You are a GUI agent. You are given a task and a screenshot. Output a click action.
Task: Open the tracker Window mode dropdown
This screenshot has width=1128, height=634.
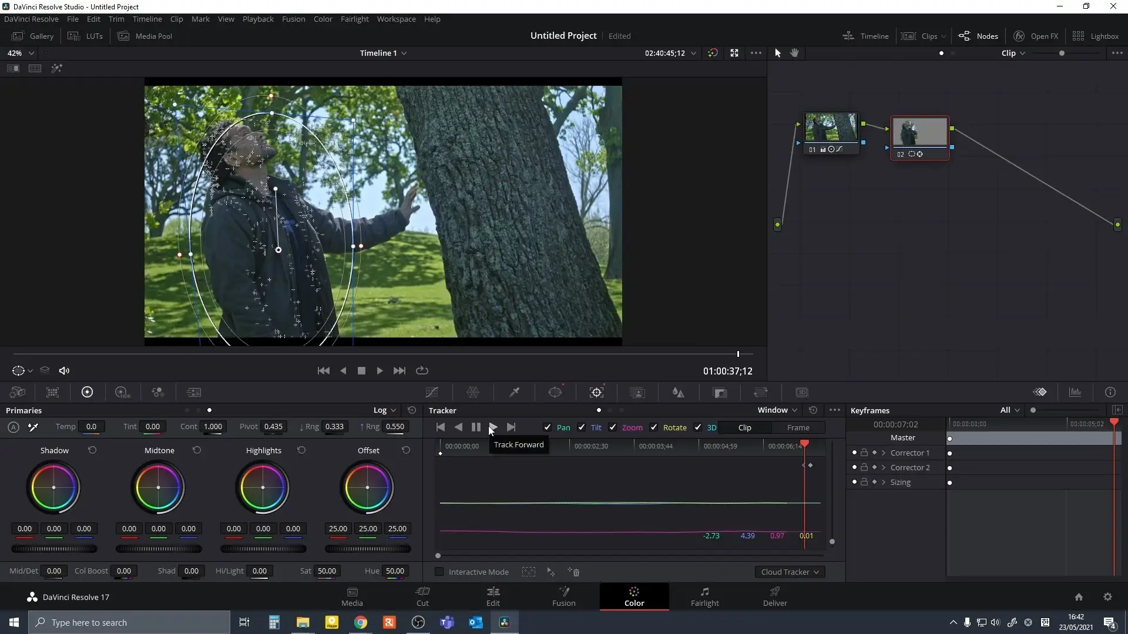coord(777,410)
